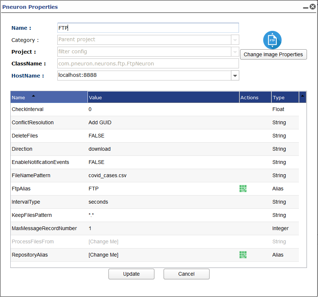This screenshot has height=297, width=318.
Task: Edit the Direction value download
Action: point(99,149)
